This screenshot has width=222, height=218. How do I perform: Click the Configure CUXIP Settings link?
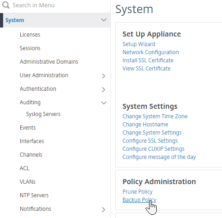click(154, 149)
